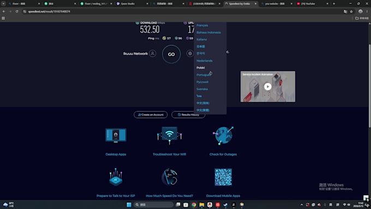The image size is (371, 209).
Task: Open a new tab with the plus button
Action: [x=334, y=4]
